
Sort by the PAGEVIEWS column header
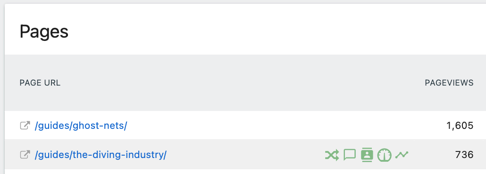tap(449, 83)
